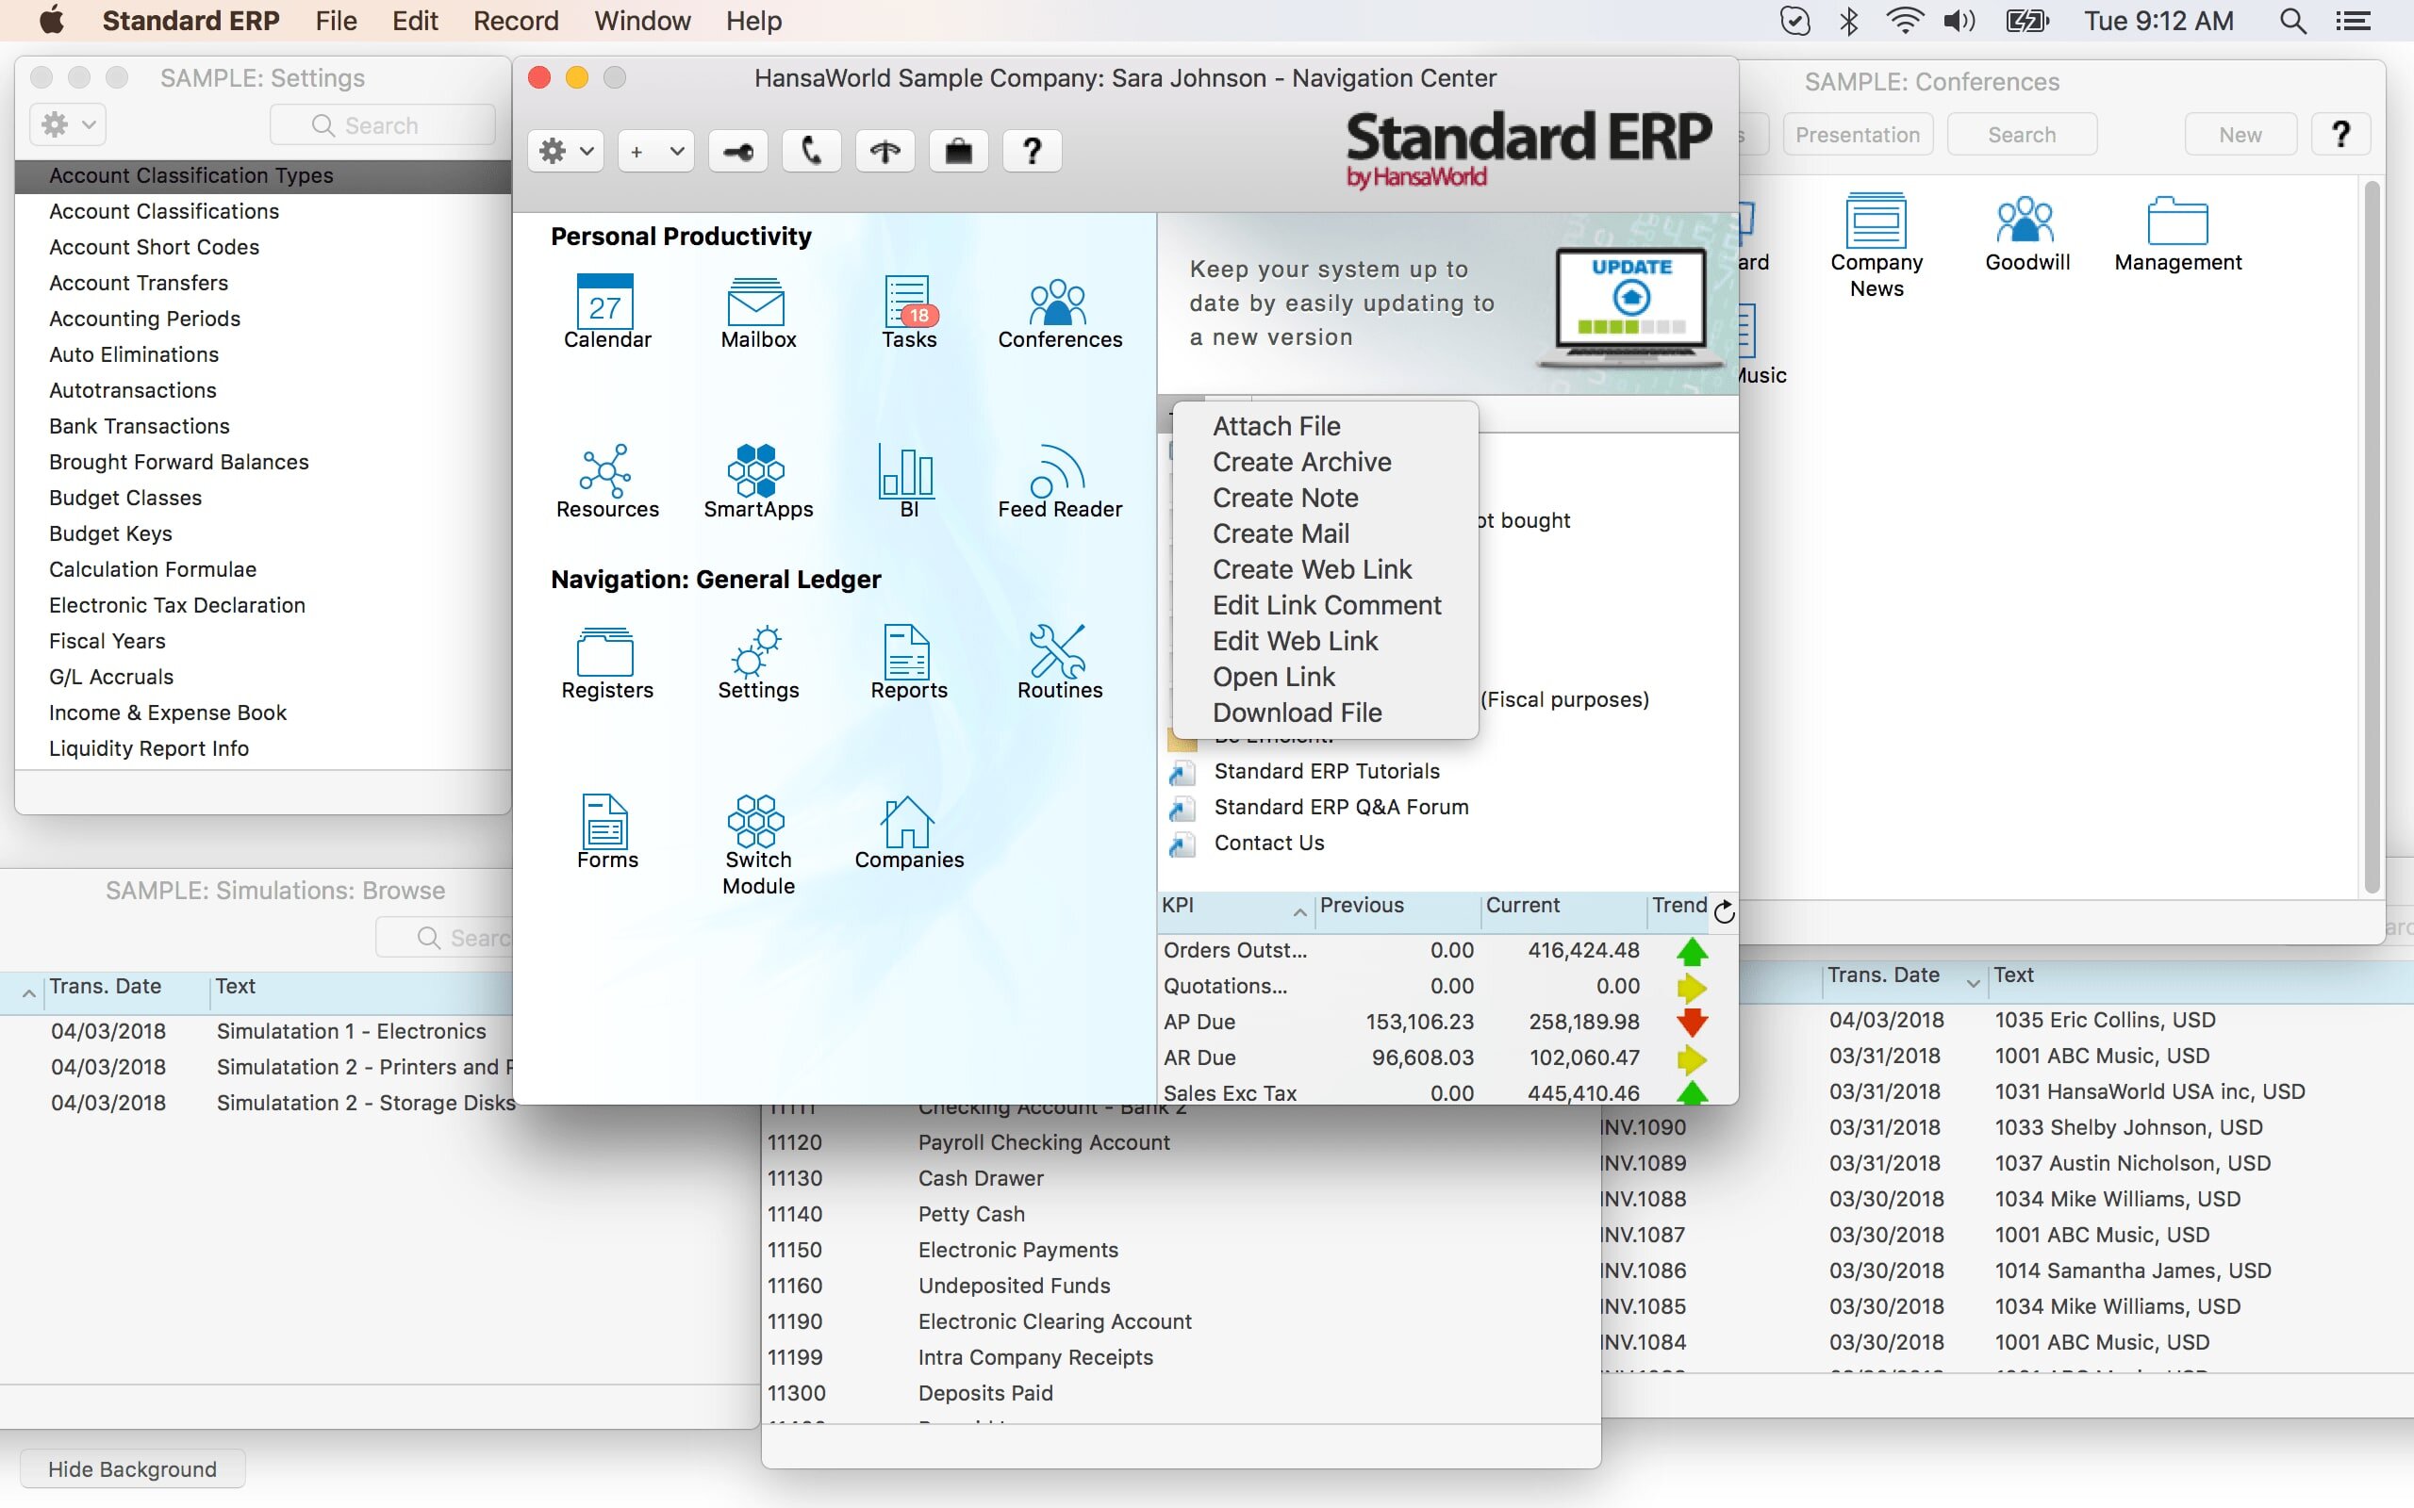Open the SmartApps icon
Viewport: 2414px width, 1508px height.
tap(757, 470)
